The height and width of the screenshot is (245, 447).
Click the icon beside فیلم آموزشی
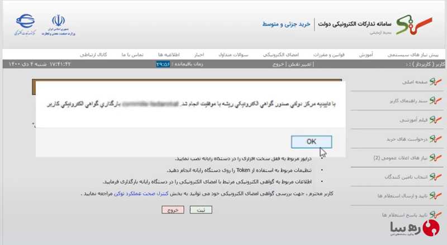(x=436, y=120)
